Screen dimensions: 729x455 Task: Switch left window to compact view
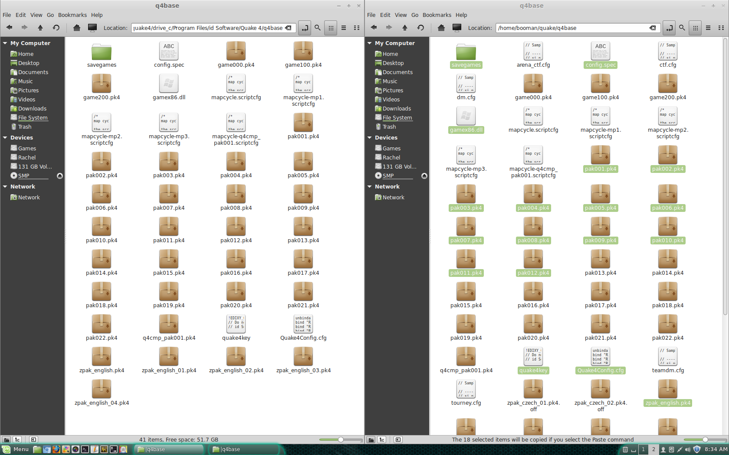tap(357, 28)
